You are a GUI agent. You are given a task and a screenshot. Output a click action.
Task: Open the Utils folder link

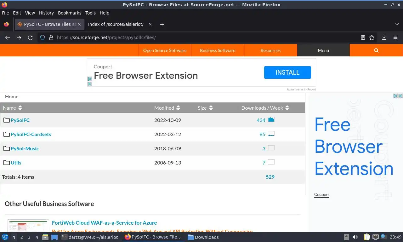tap(16, 163)
